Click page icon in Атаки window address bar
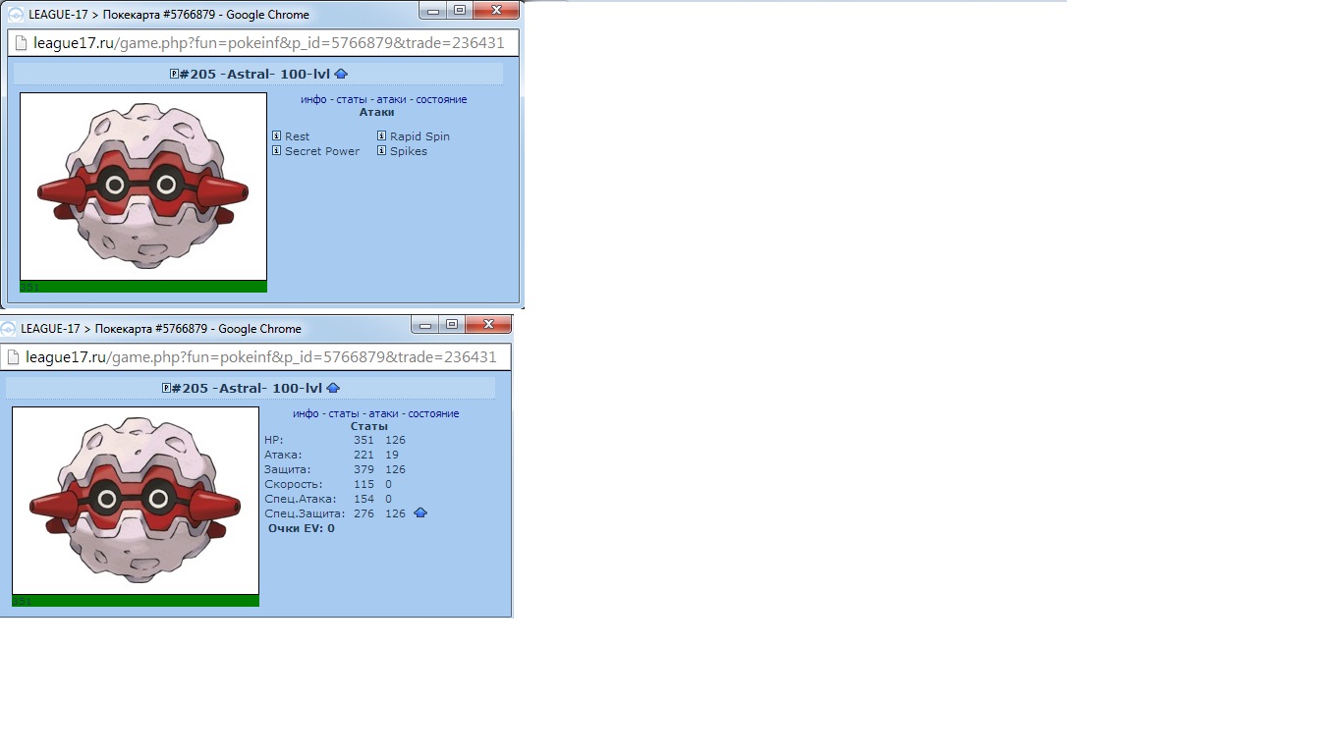 [21, 43]
